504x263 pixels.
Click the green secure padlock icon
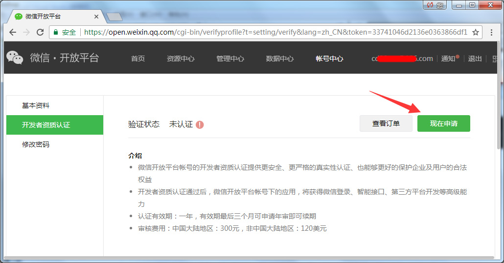(x=56, y=32)
